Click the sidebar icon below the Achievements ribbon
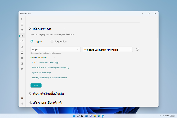Viewport: 177px width, 118px height. pos(22,58)
